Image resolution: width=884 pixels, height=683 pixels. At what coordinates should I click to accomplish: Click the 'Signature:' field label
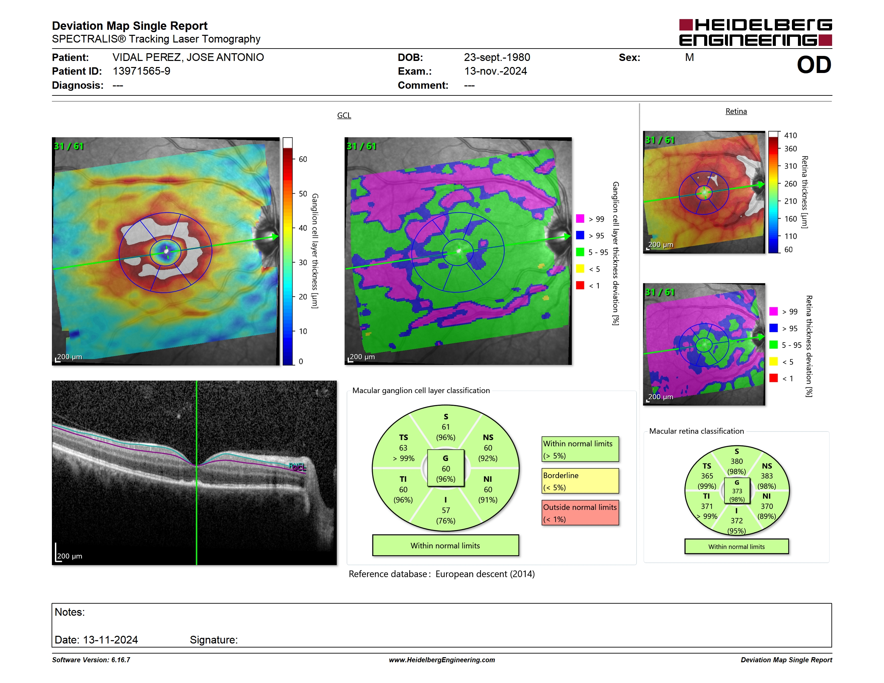coord(214,640)
